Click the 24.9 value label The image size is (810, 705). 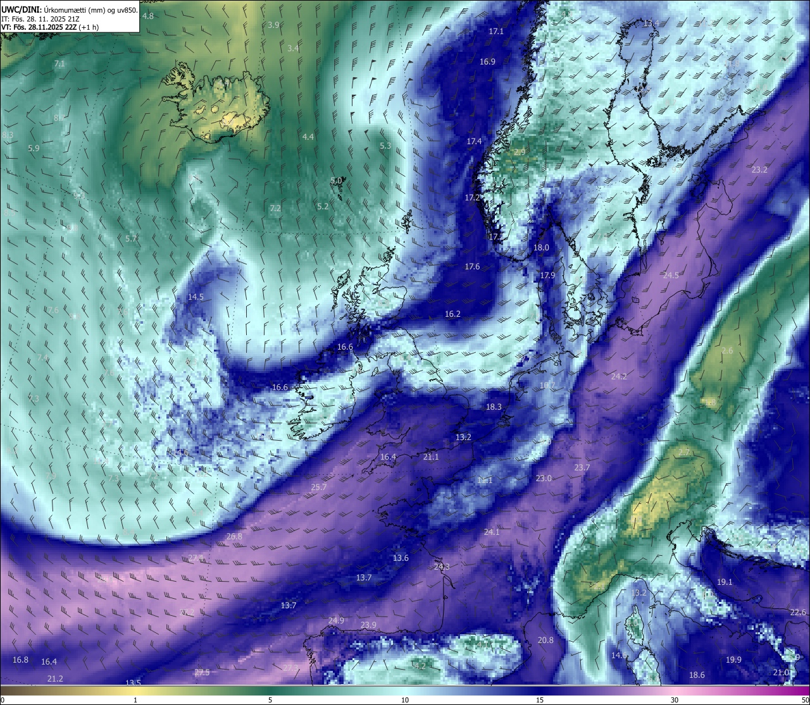click(336, 621)
